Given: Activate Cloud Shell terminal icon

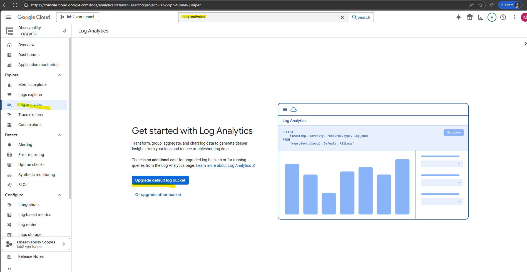Looking at the screenshot, I should pyautogui.click(x=481, y=17).
